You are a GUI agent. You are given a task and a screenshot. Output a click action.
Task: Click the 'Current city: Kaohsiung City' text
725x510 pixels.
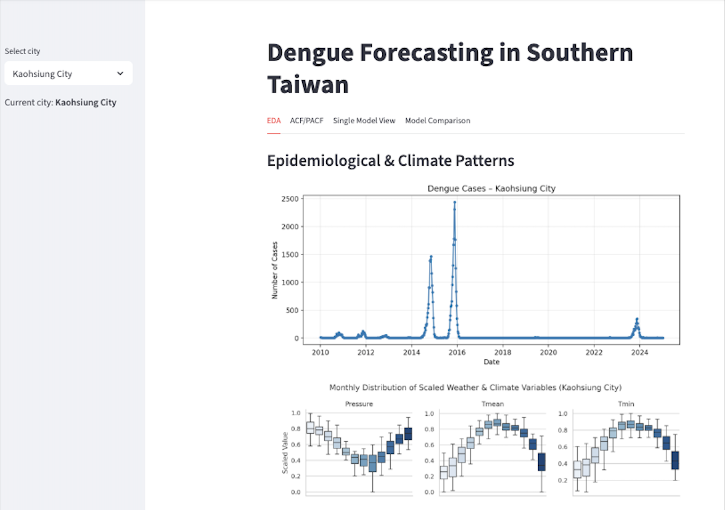point(60,102)
